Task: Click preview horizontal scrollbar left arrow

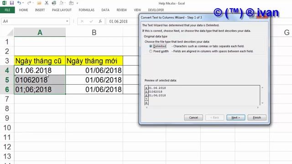Action: coord(147,108)
